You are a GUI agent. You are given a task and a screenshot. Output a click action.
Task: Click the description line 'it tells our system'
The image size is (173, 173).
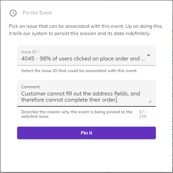click(x=80, y=34)
